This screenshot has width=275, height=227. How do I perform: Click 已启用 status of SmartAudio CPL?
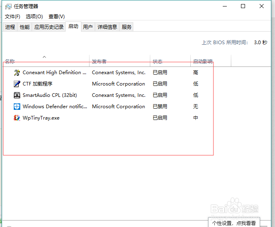tap(160, 95)
